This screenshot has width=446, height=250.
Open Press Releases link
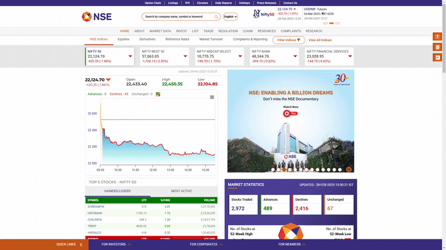click(266, 3)
